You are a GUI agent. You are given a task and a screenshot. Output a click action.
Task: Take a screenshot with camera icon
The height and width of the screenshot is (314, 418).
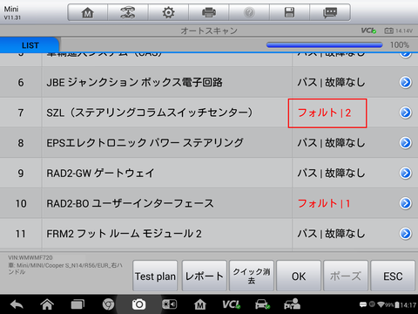(x=138, y=304)
